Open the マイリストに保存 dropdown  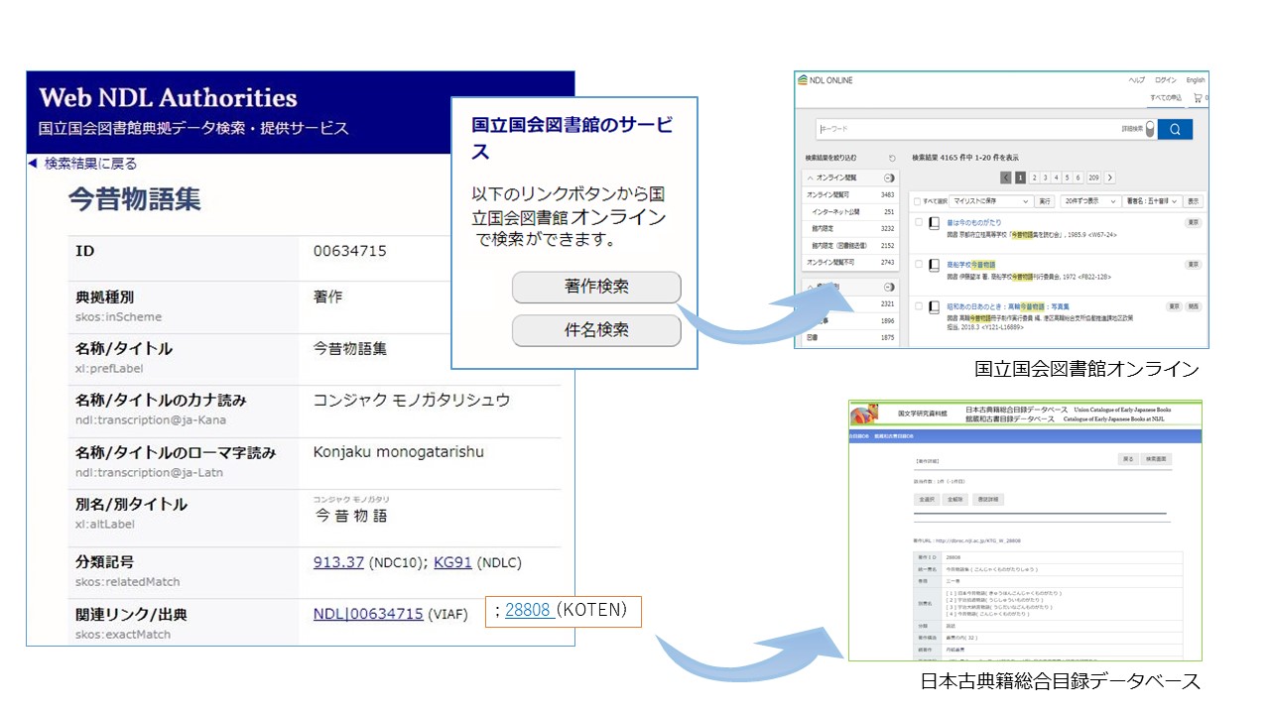coord(991,201)
